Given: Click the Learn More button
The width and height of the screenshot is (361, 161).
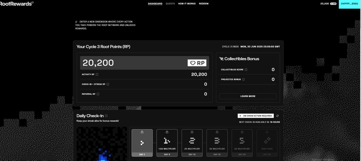Looking at the screenshot, I should [248, 96].
